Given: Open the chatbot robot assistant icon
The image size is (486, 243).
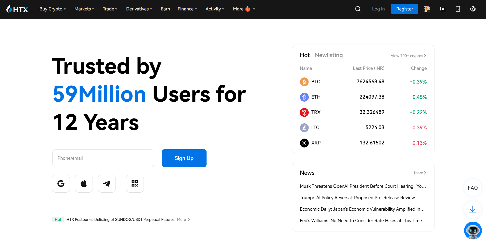Looking at the screenshot, I should pos(473,231).
